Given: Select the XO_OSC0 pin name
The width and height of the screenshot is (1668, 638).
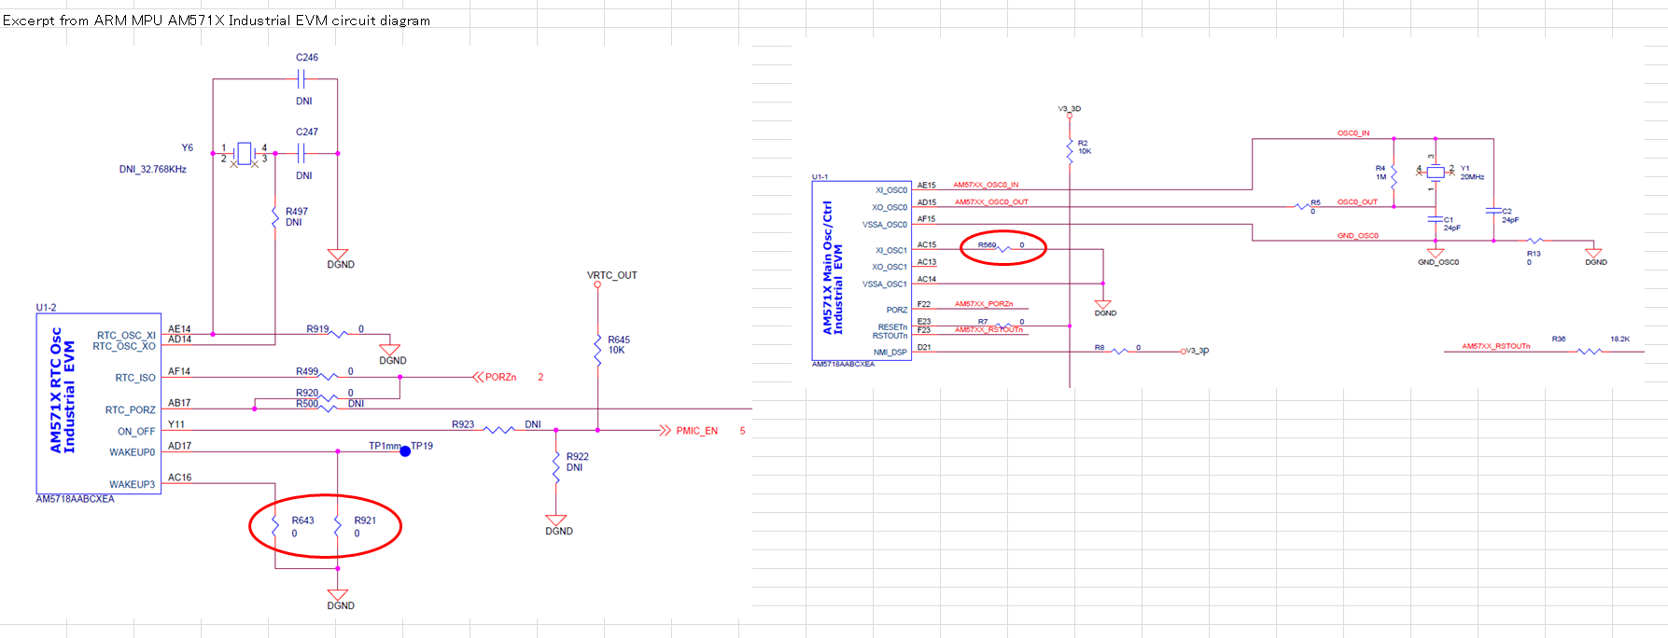Looking at the screenshot, I should click(890, 207).
